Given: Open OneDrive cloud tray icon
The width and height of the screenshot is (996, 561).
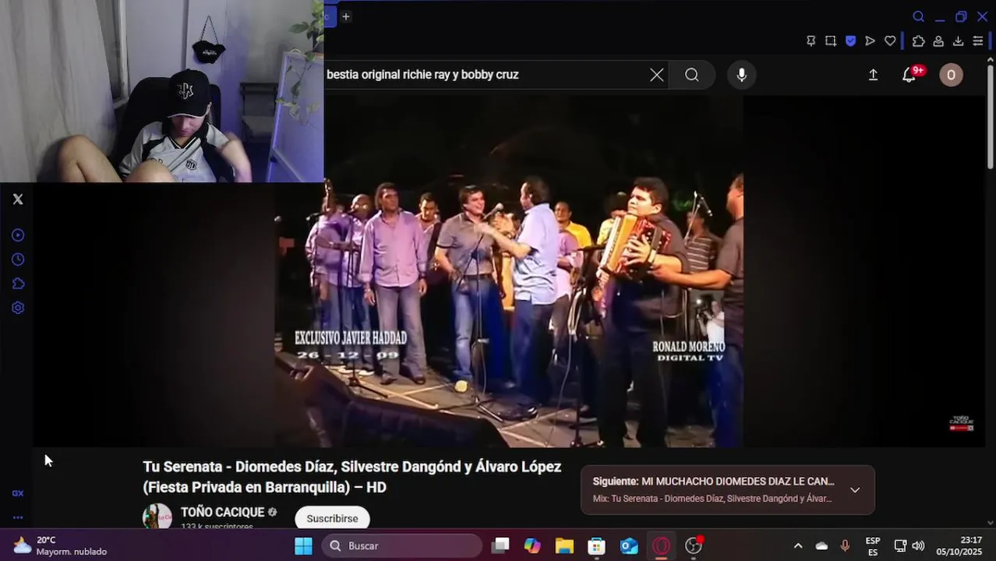Looking at the screenshot, I should click(821, 546).
